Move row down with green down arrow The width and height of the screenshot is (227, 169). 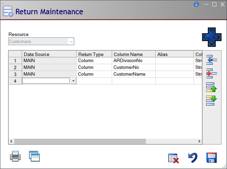point(212,100)
